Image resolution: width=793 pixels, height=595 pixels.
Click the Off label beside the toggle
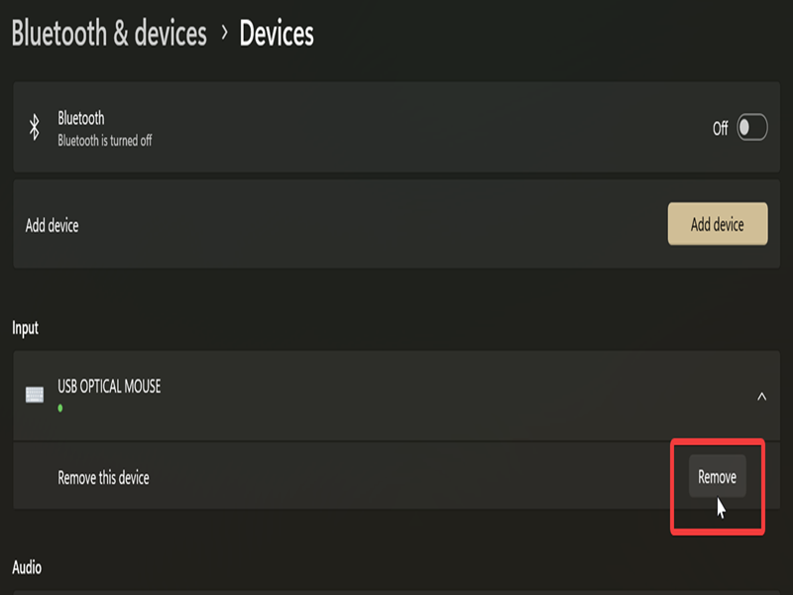(721, 129)
